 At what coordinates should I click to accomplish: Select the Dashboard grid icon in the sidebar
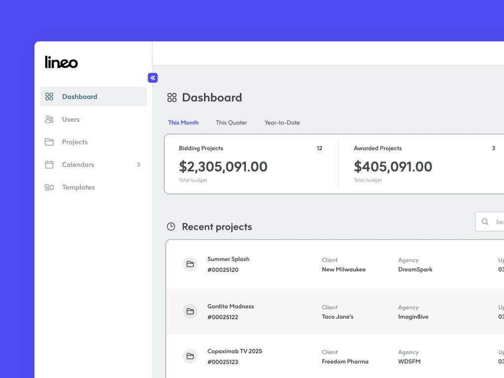[49, 96]
